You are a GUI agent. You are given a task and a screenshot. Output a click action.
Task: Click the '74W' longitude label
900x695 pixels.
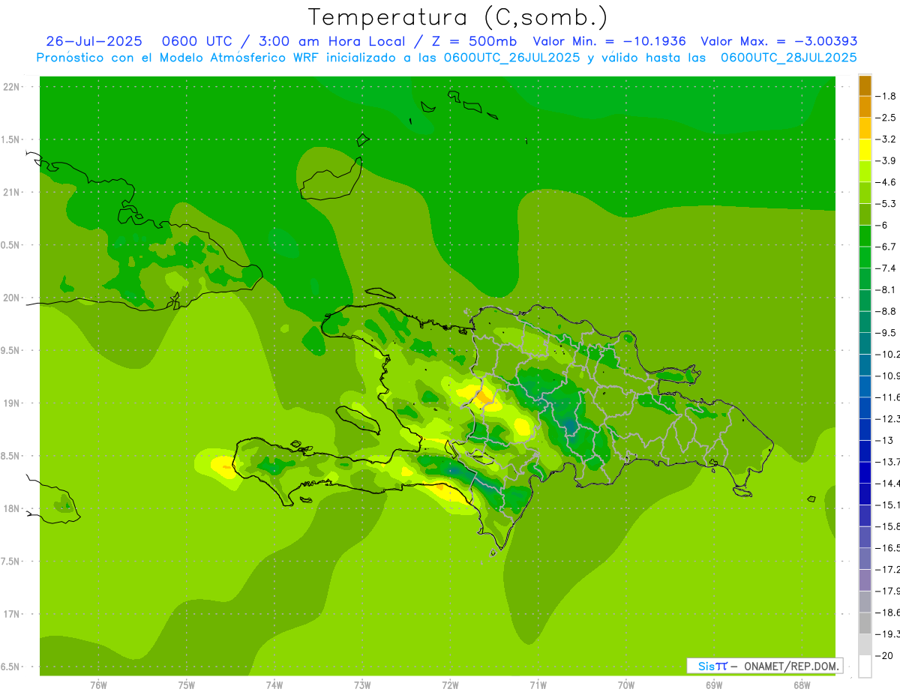[274, 685]
